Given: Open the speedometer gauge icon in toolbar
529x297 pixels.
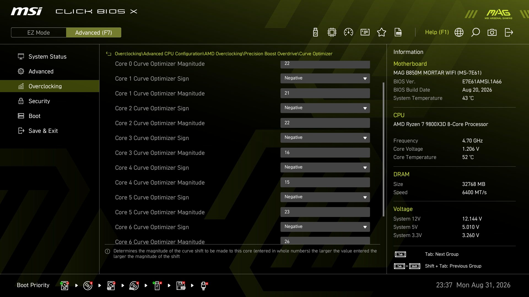Looking at the screenshot, I should pos(349,32).
